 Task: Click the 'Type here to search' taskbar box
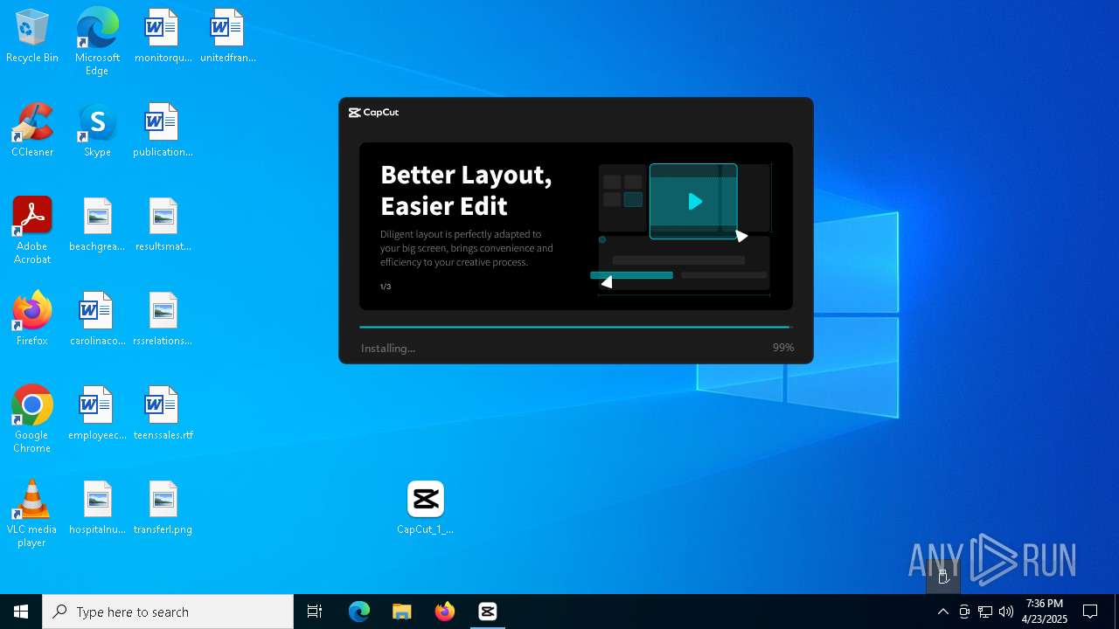tap(168, 612)
